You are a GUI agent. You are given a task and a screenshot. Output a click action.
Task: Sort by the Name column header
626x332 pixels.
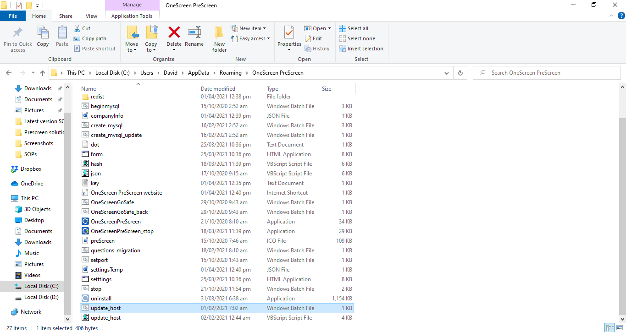(139, 89)
